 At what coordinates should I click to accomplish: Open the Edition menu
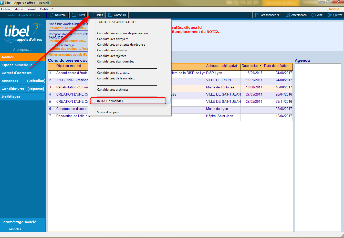click(x=18, y=9)
